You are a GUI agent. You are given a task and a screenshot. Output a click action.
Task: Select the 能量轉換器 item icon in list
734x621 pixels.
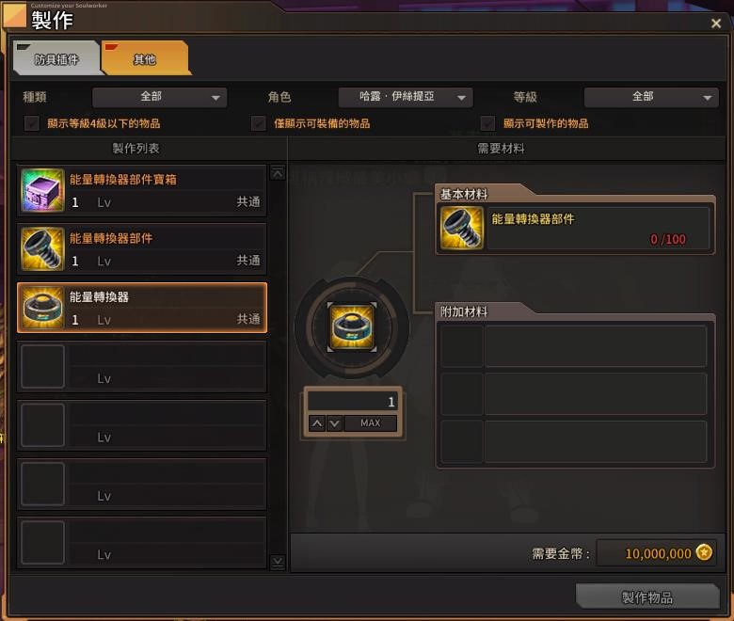click(42, 308)
